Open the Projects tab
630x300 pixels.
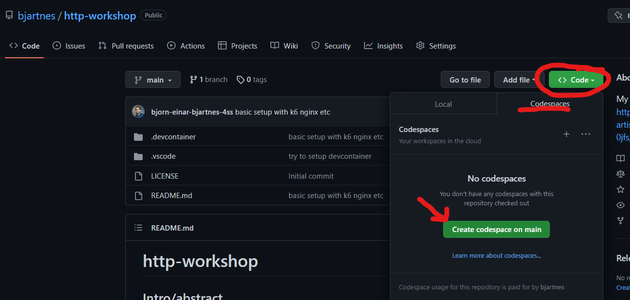(237, 46)
